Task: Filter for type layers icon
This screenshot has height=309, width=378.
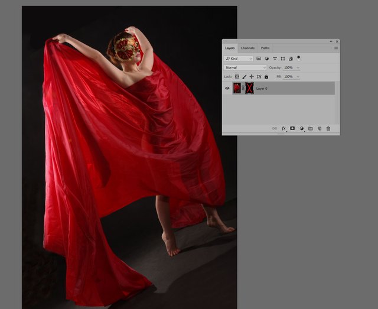Action: click(x=275, y=58)
